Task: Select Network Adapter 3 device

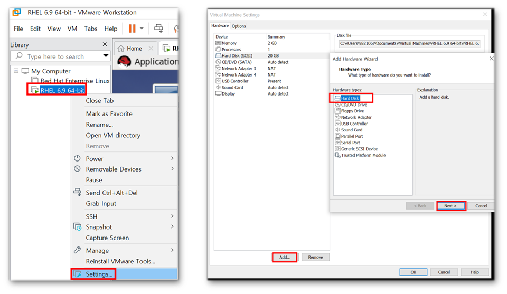Action: (271, 69)
